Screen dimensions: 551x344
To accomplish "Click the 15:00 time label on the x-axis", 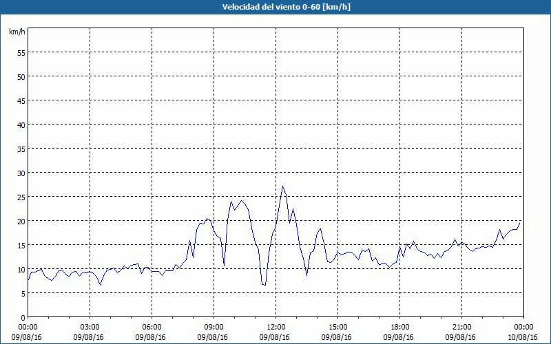I will [x=338, y=327].
